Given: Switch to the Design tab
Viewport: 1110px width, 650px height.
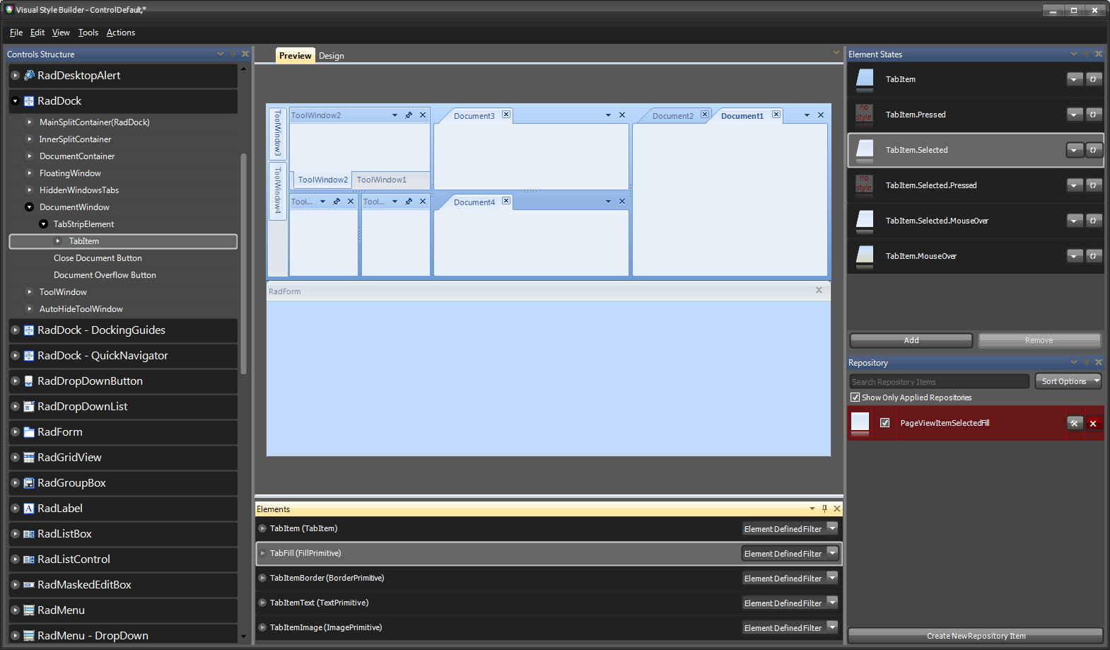Looking at the screenshot, I should [332, 56].
